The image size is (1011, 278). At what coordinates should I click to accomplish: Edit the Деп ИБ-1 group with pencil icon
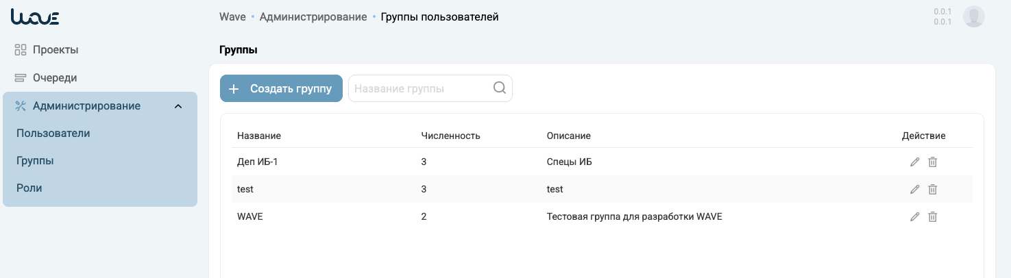[x=914, y=162]
